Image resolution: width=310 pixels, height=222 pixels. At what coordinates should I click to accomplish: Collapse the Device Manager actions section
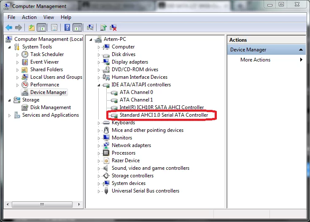click(x=301, y=50)
